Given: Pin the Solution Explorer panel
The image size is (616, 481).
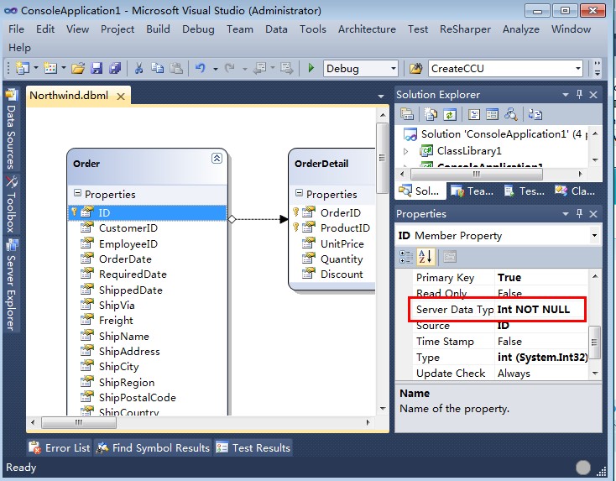Looking at the screenshot, I should tap(579, 94).
